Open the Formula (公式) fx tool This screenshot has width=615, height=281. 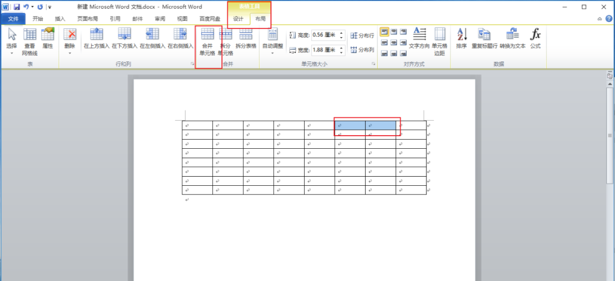pyautogui.click(x=535, y=39)
